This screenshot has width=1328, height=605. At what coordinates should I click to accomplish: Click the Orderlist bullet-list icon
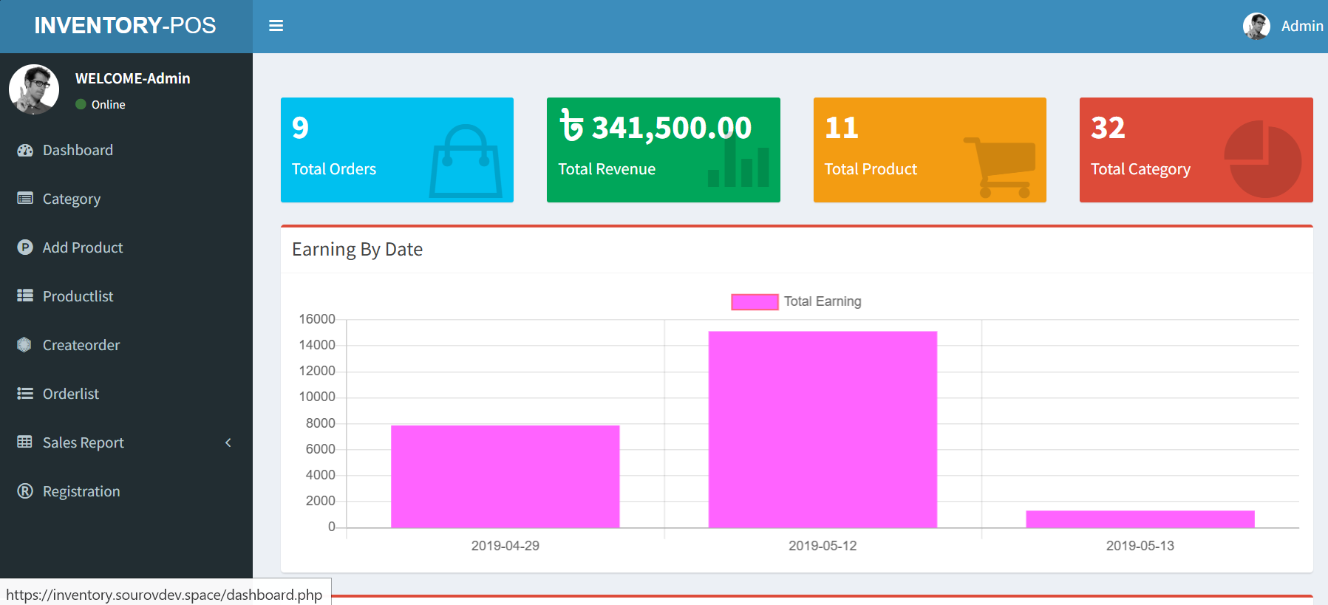pos(25,393)
